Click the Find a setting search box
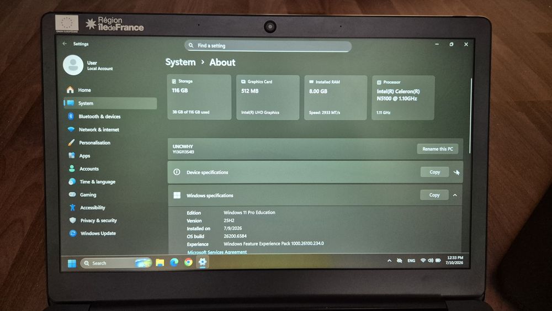Image resolution: width=552 pixels, height=311 pixels. coord(268,46)
